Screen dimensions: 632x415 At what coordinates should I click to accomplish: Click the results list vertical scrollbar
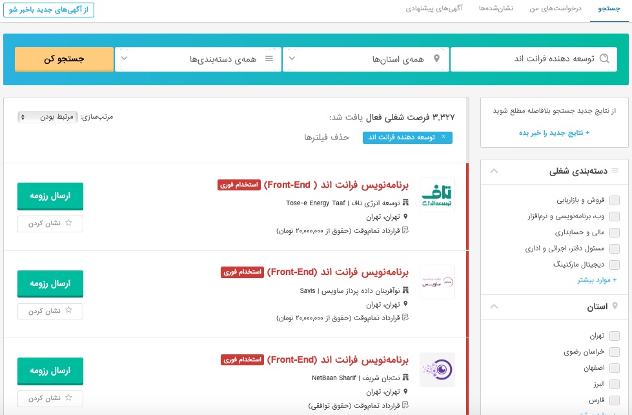(467, 129)
